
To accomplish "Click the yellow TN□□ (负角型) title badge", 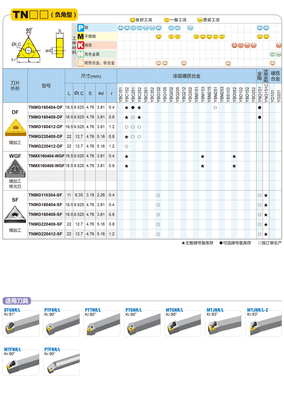I will coord(44,15).
